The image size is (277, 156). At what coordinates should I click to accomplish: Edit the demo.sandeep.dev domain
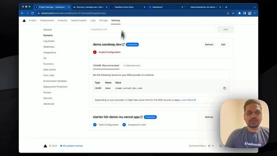223,45
